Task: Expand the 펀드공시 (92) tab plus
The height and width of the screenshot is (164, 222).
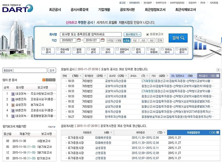Action: click(x=218, y=76)
